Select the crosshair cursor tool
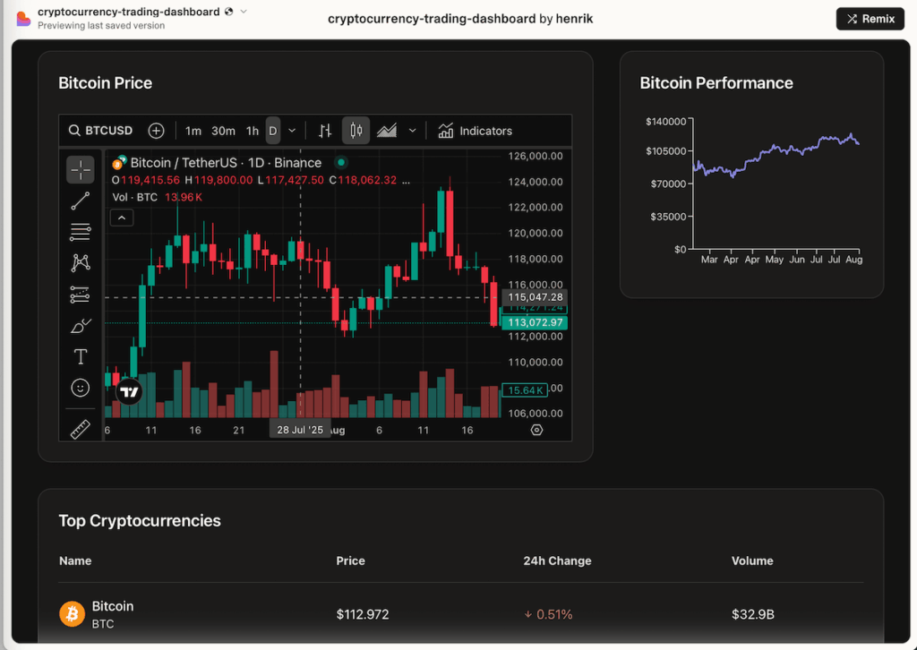The image size is (917, 650). coord(80,169)
